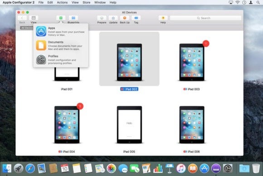Select the iPad 006 thumbnail

192,125
